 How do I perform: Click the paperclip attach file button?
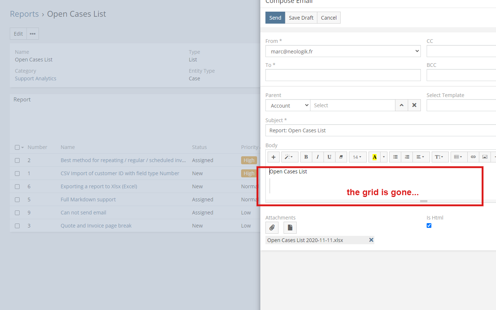click(272, 228)
